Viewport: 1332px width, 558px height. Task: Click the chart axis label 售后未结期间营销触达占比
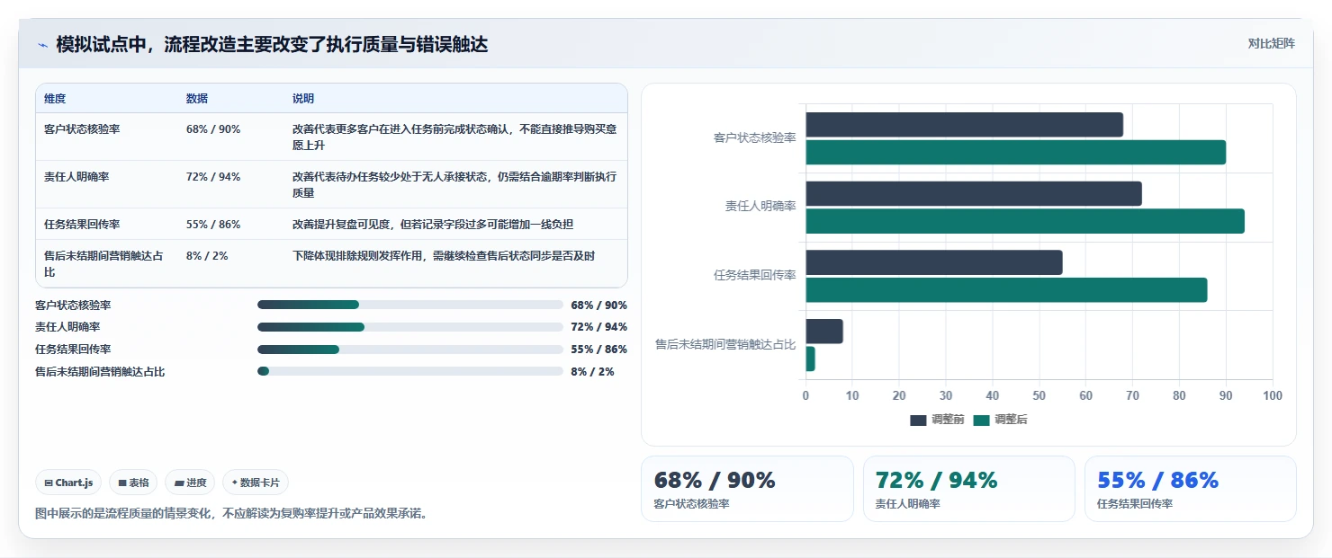725,344
